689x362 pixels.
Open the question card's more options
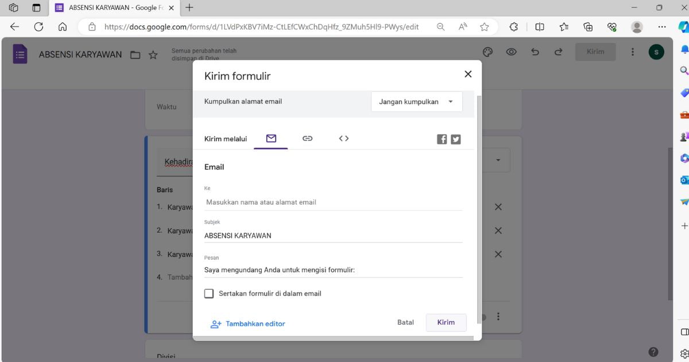(498, 317)
